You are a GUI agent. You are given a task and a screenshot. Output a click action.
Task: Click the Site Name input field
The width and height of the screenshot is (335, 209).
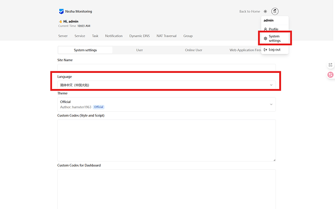pyautogui.click(x=167, y=68)
